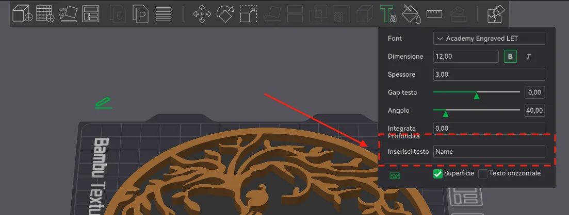The image size is (569, 215).
Task: Click the dimmed Assemble icon
Action: (x=458, y=14)
